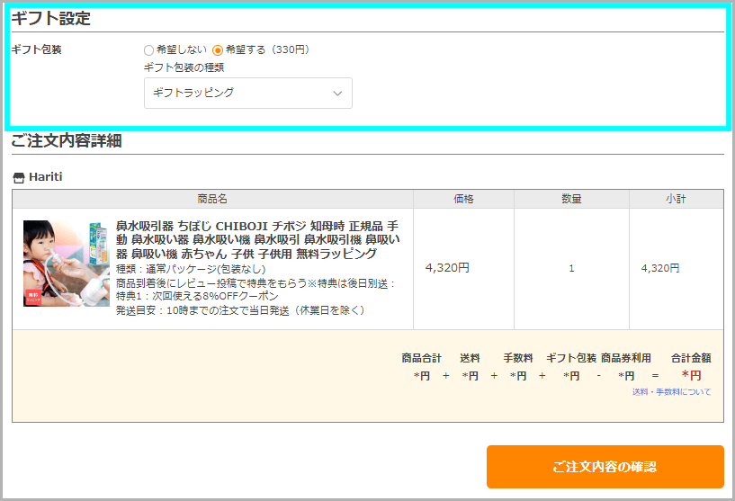This screenshot has width=735, height=501.
Task: Click subtotal 4,320円 under 小計
Action: 660,268
